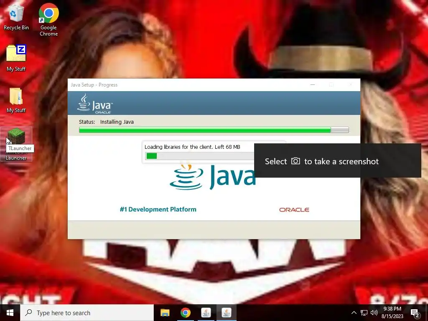The width and height of the screenshot is (428, 321).
Task: Minimize the Java Setup window
Action: coord(313,85)
